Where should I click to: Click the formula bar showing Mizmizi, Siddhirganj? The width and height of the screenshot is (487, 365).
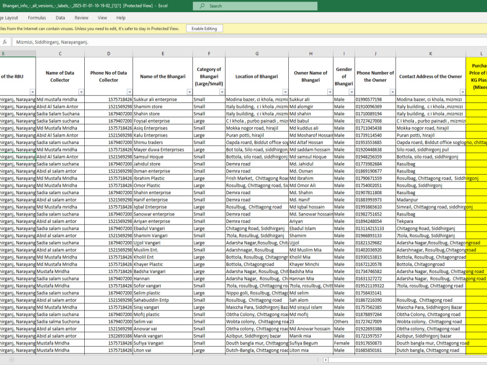[x=249, y=42]
